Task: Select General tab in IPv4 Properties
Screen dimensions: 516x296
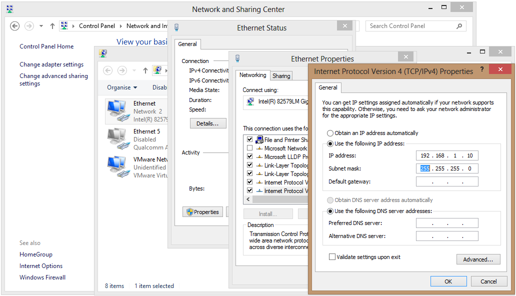Action: click(328, 87)
